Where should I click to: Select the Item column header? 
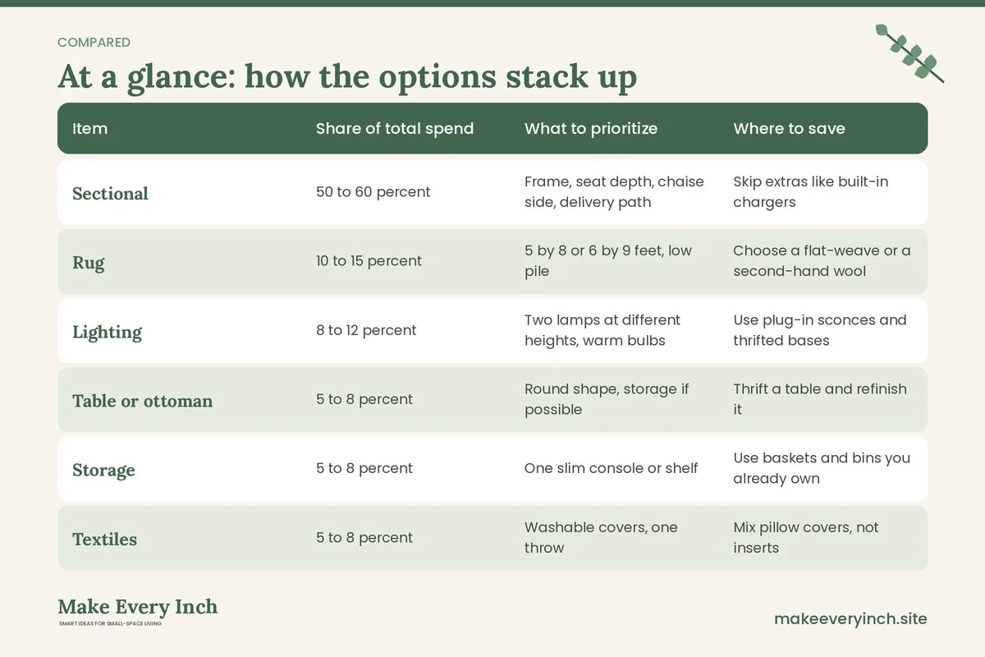90,128
